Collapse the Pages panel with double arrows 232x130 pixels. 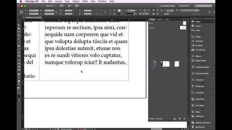click(x=184, y=19)
